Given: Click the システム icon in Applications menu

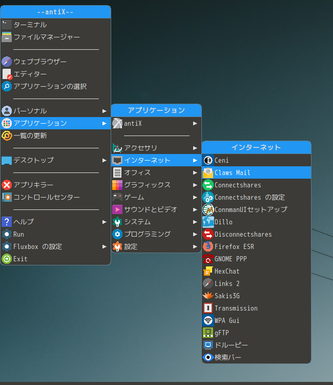Looking at the screenshot, I should tap(117, 222).
